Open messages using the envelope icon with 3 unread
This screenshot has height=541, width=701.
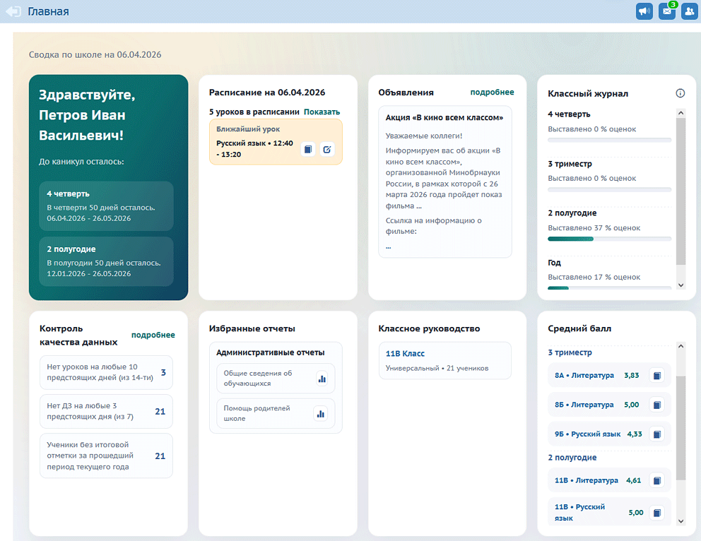coord(666,12)
